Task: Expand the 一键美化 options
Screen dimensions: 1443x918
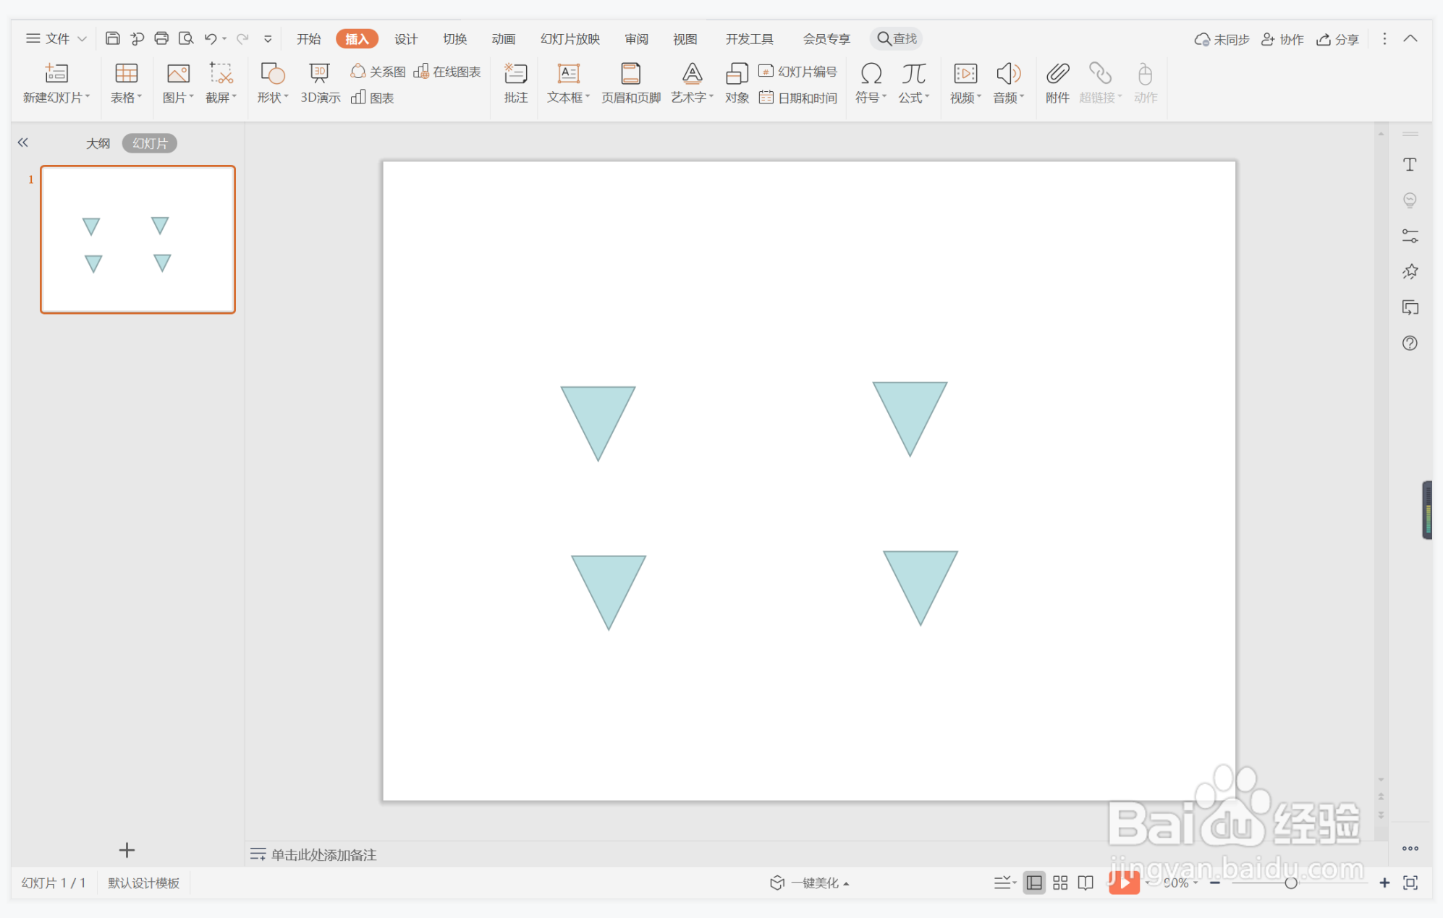Action: pyautogui.click(x=846, y=883)
